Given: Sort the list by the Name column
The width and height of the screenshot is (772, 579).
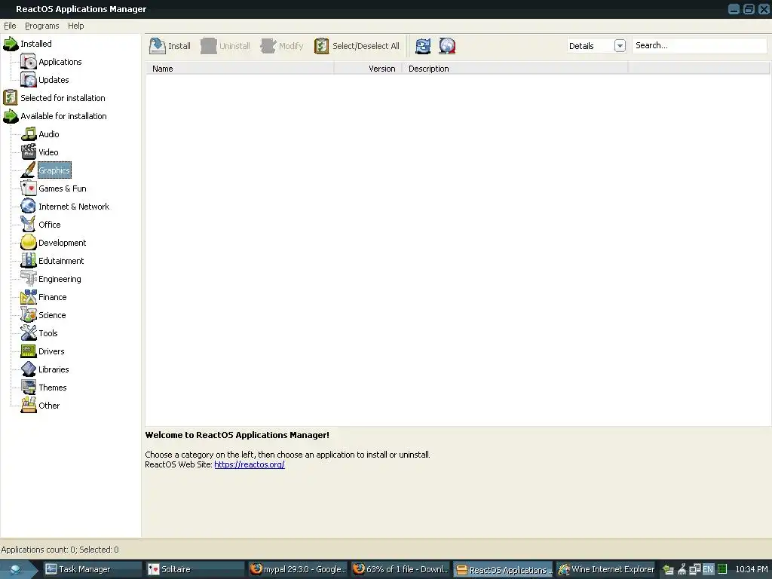Looking at the screenshot, I should click(239, 69).
